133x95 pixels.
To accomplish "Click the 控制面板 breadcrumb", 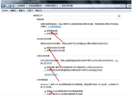I will tap(21, 6).
